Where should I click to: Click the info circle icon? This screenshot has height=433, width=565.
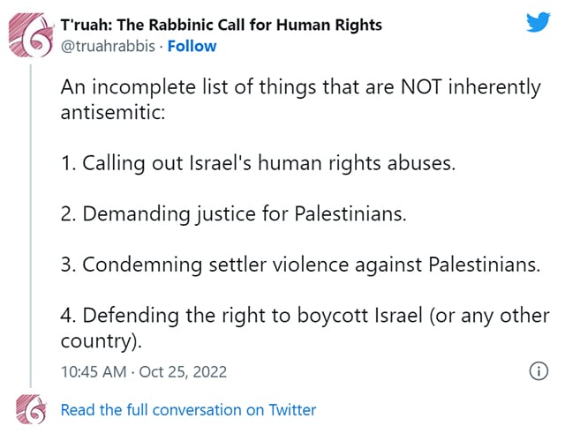(x=539, y=370)
